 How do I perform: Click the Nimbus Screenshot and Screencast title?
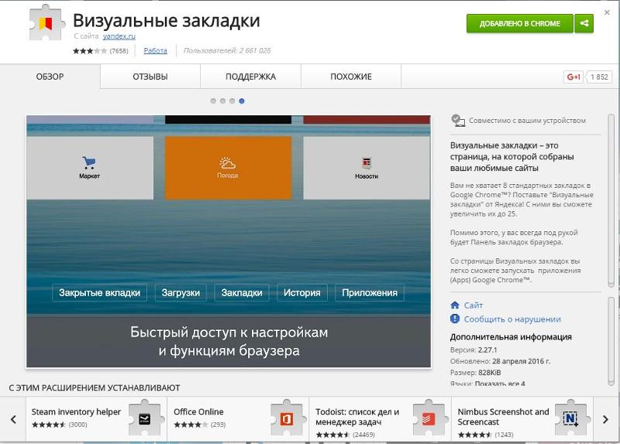tap(503, 417)
